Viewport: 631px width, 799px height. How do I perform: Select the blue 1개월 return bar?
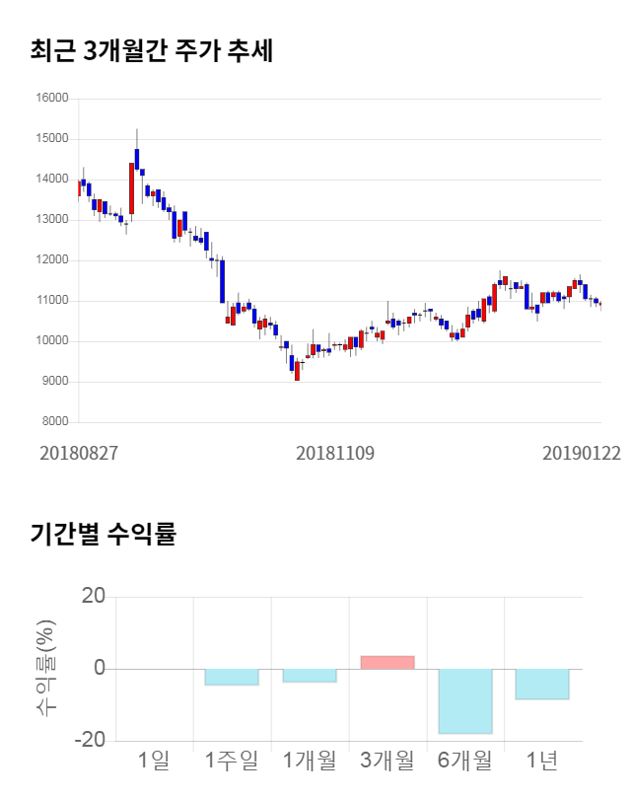310,676
